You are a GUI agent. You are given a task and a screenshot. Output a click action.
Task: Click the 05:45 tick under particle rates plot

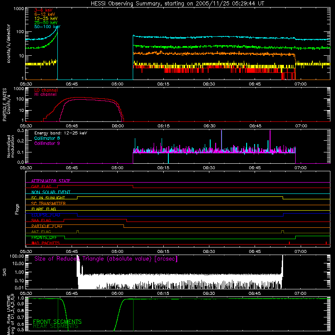pos(72,126)
